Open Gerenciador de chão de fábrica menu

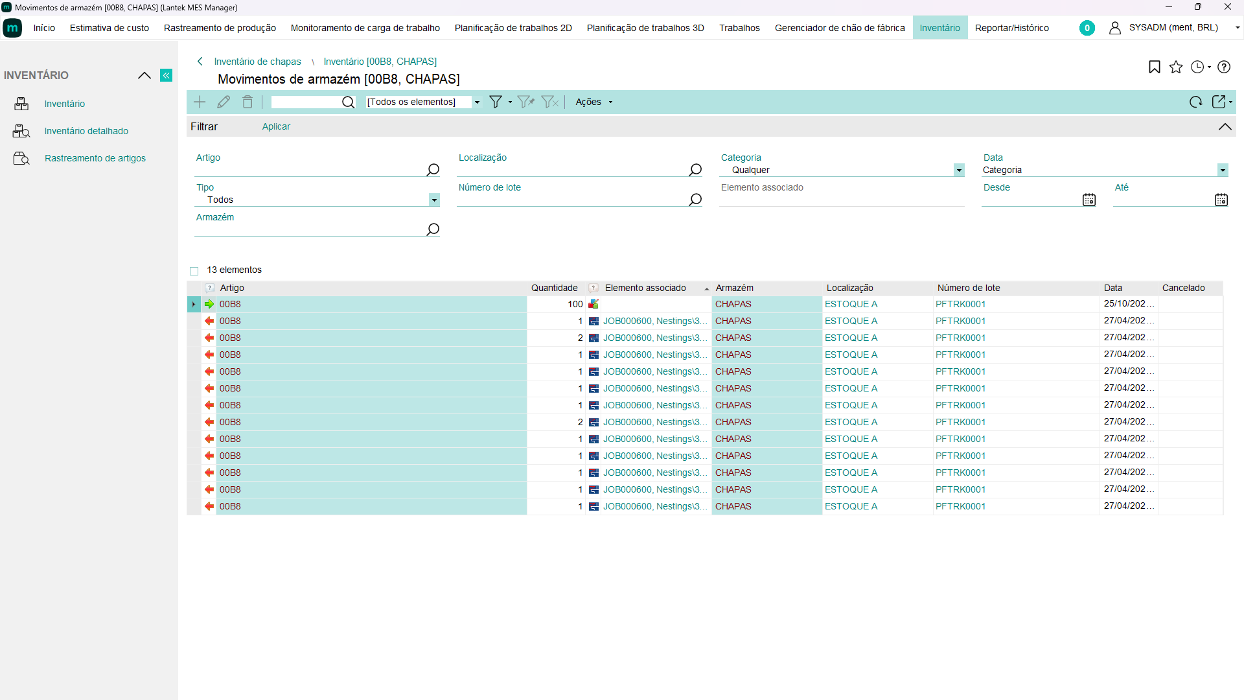(x=840, y=28)
